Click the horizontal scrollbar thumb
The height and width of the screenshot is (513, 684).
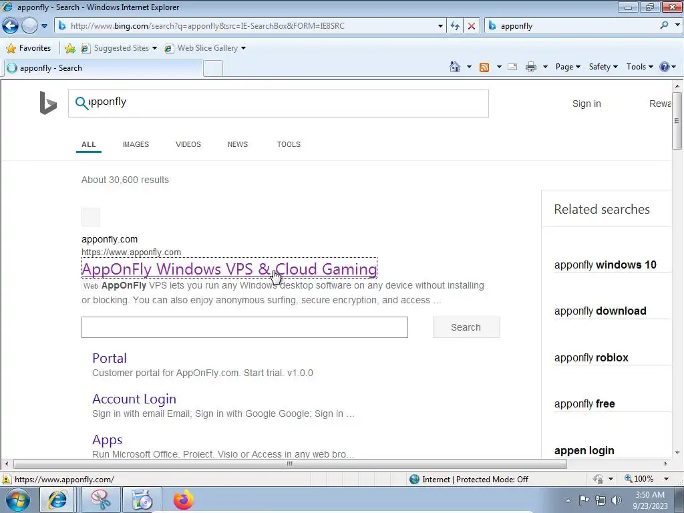(x=290, y=464)
